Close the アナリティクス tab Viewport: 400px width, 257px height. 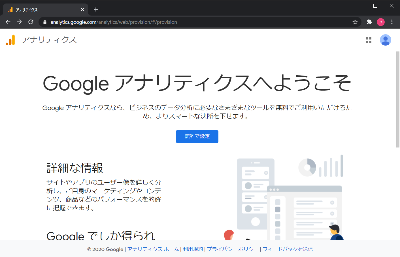pos(82,10)
